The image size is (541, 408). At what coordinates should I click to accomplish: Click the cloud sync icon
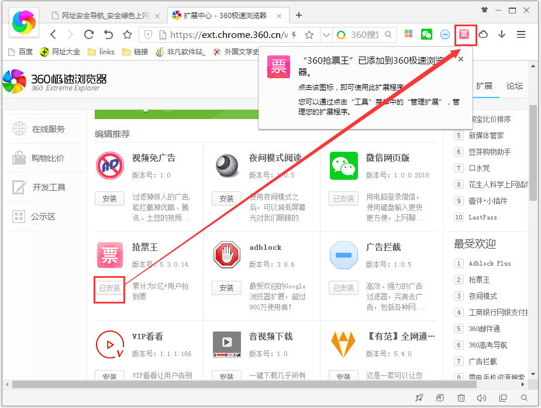pos(484,35)
